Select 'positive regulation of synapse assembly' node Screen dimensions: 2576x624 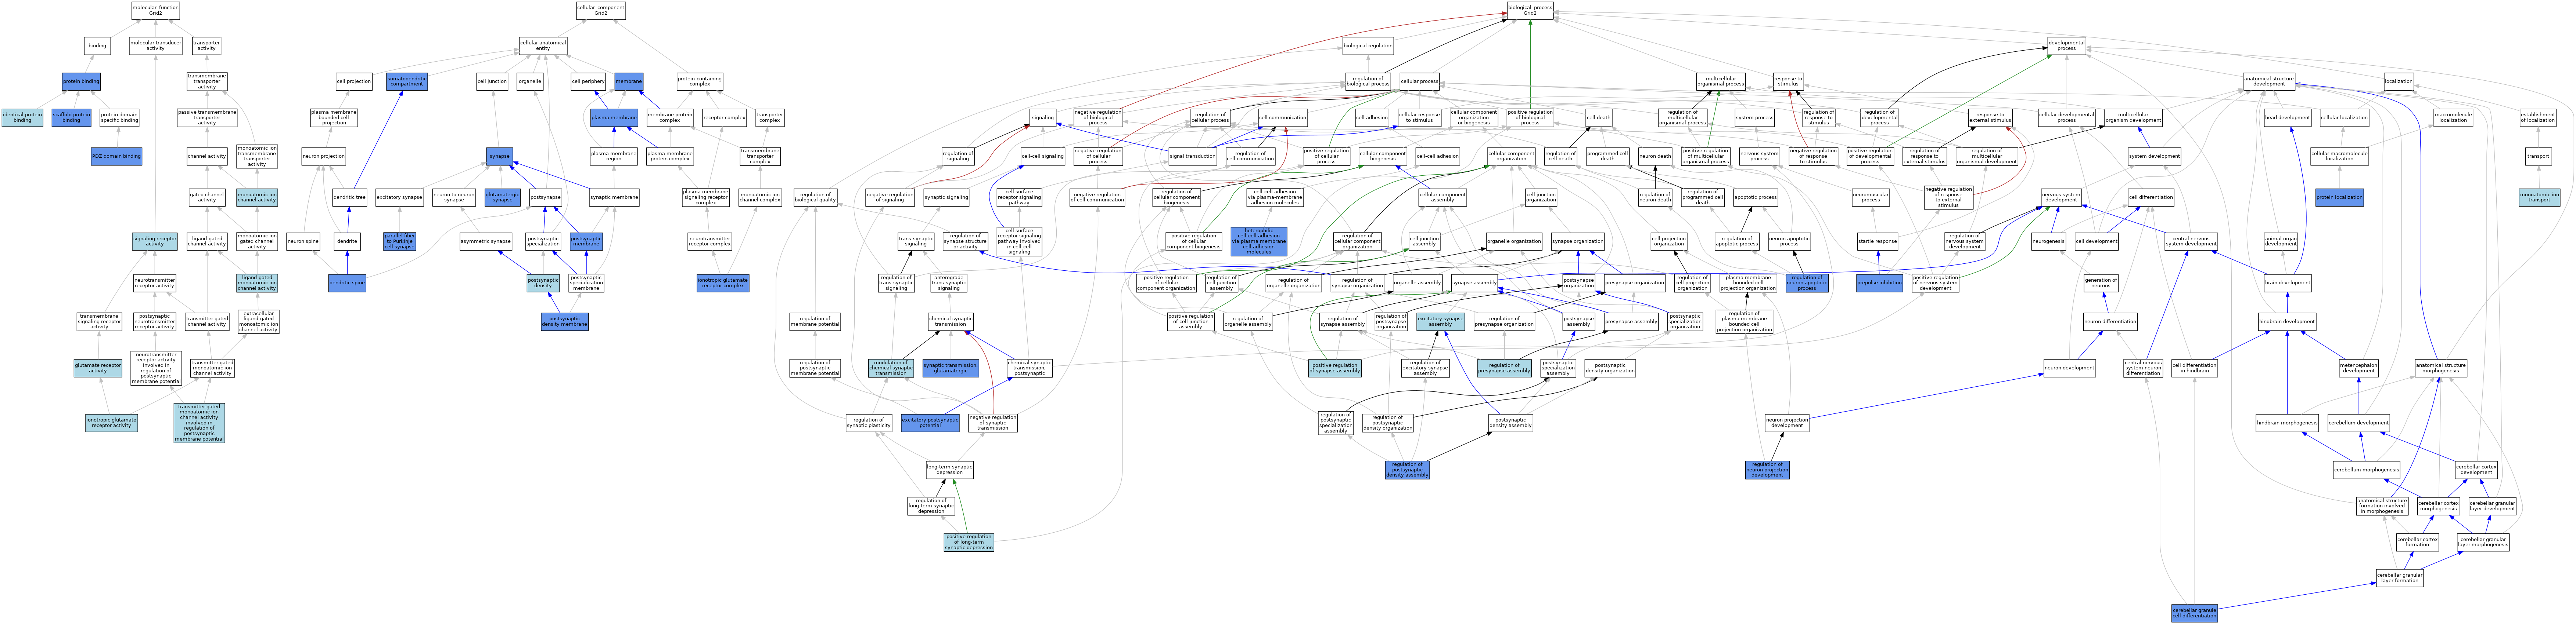[1335, 368]
